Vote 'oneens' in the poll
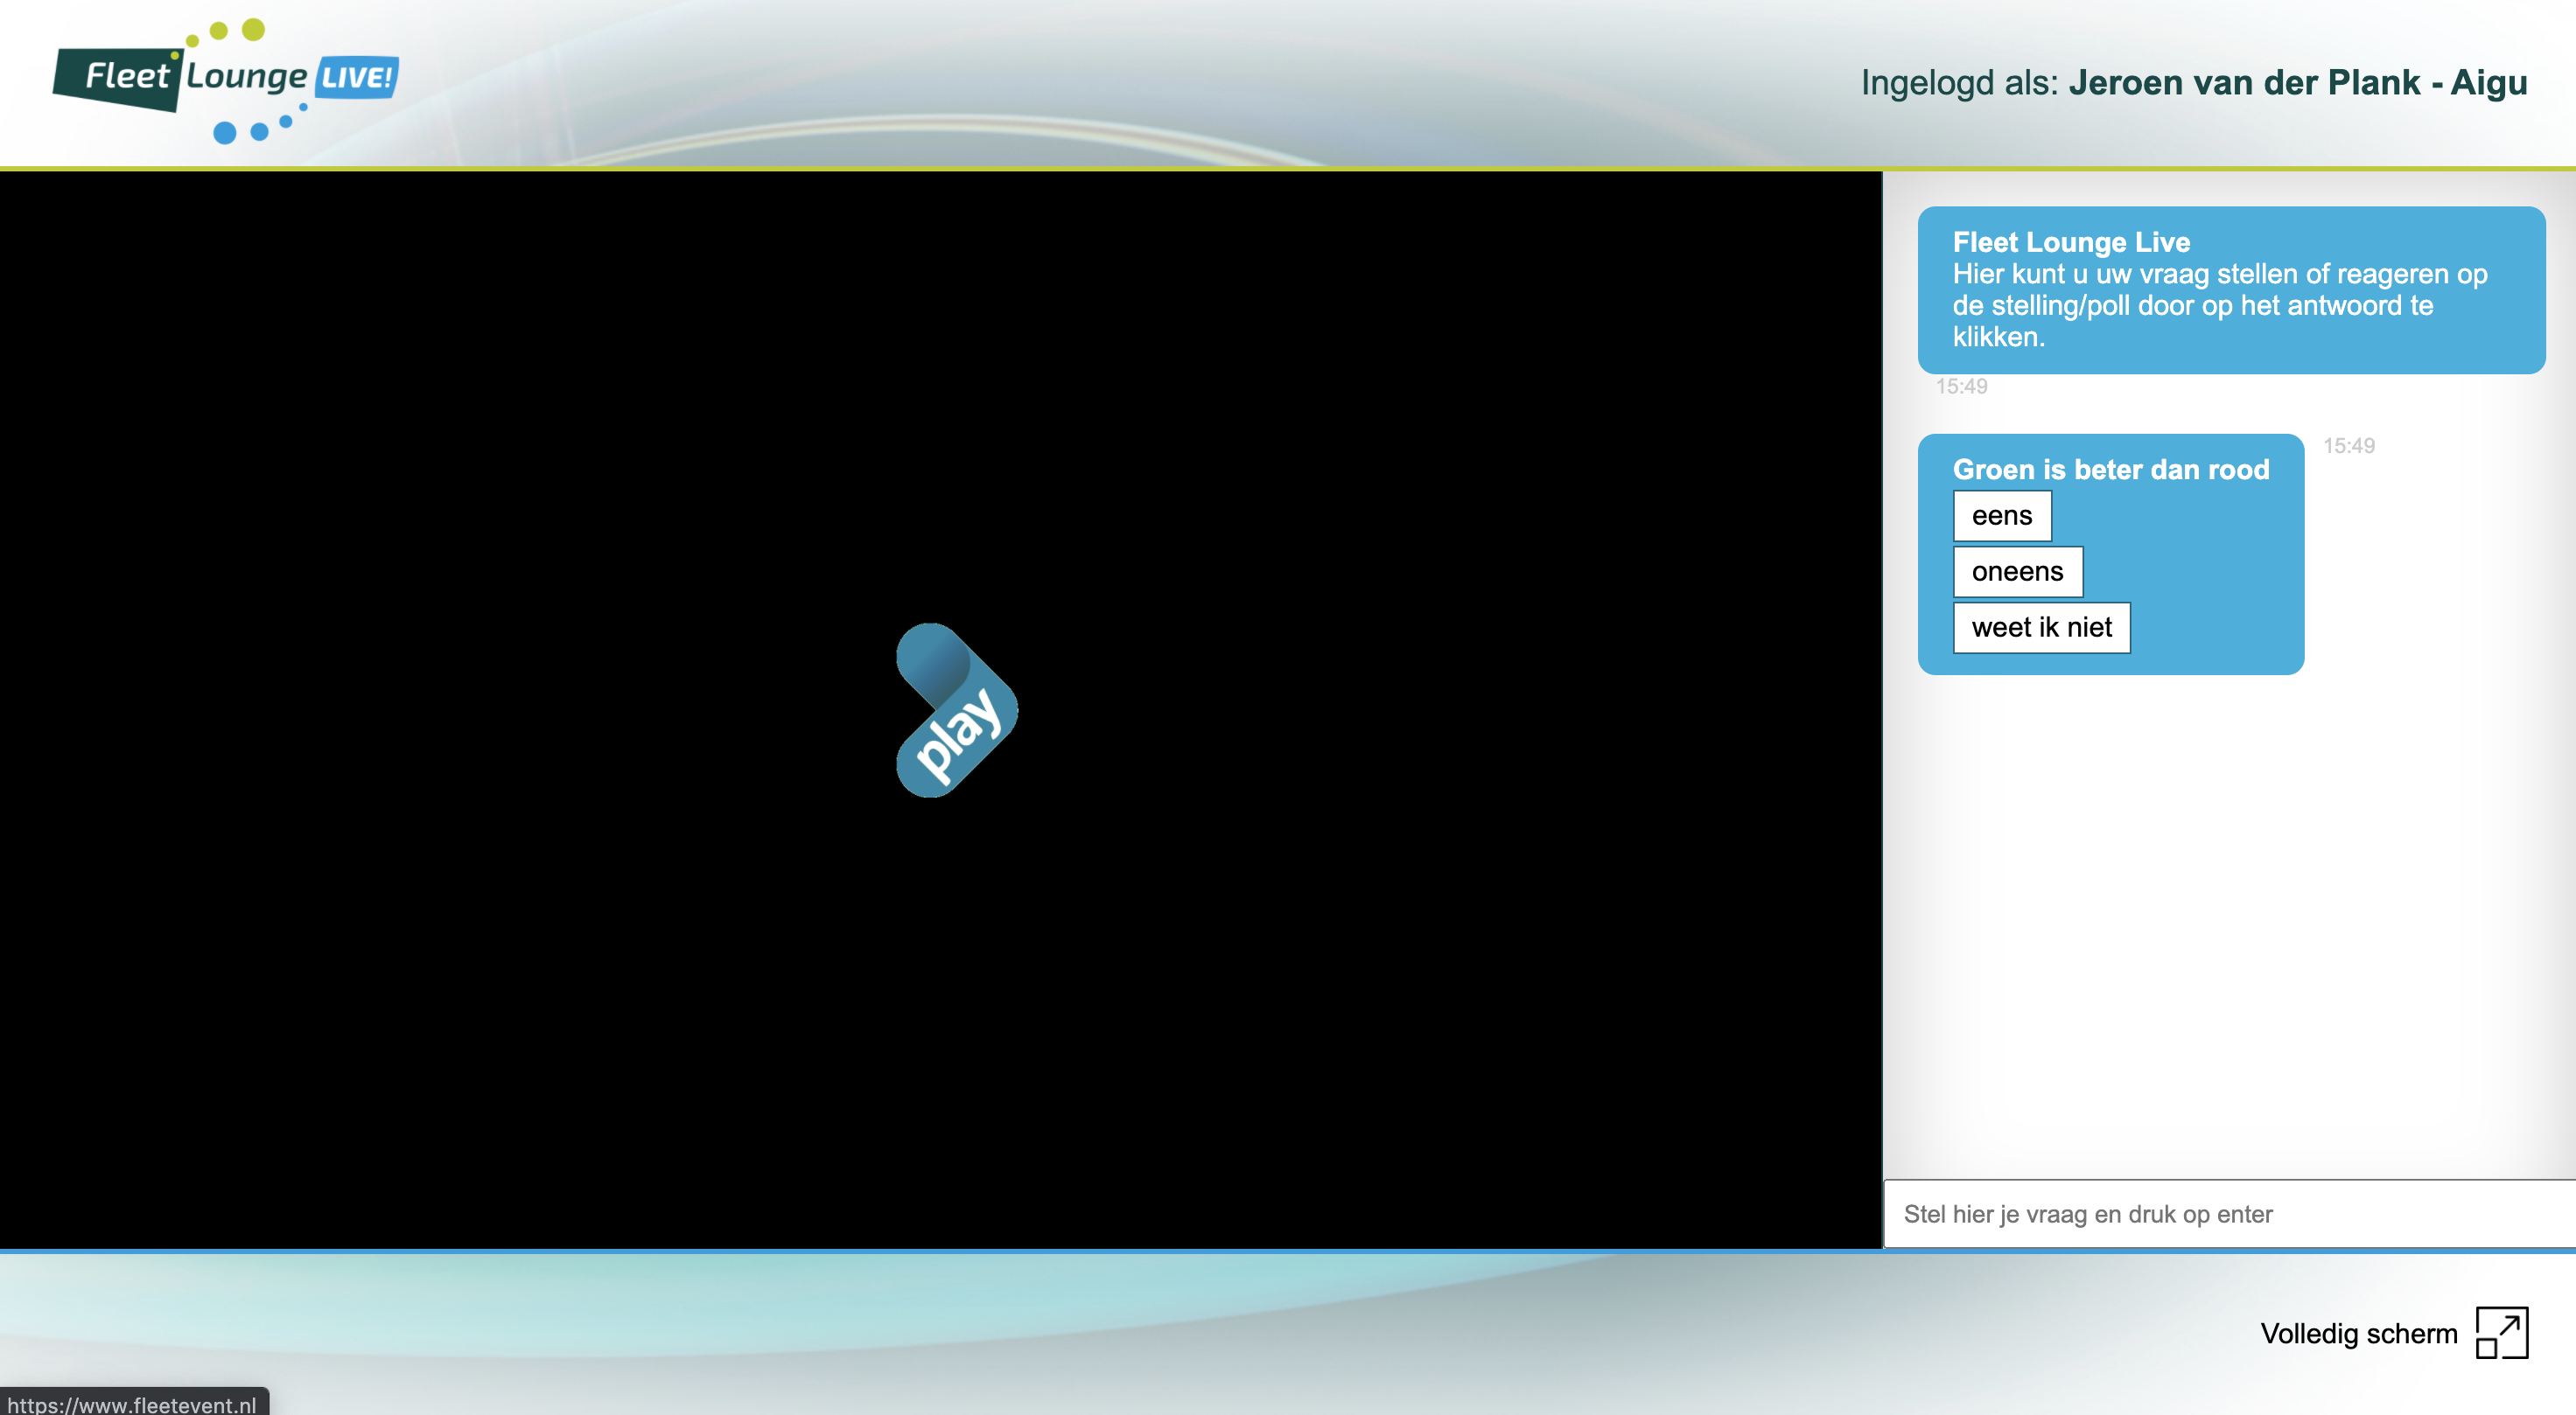The width and height of the screenshot is (2576, 1415). (x=2018, y=572)
